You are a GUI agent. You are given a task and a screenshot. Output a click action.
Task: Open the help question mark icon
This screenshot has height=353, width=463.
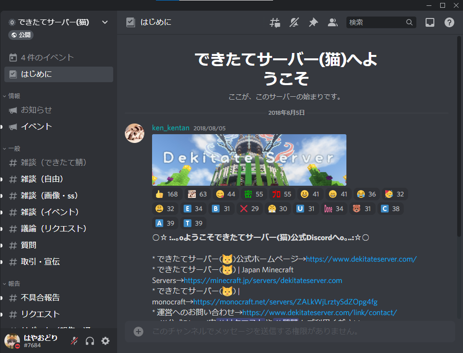[x=449, y=22]
